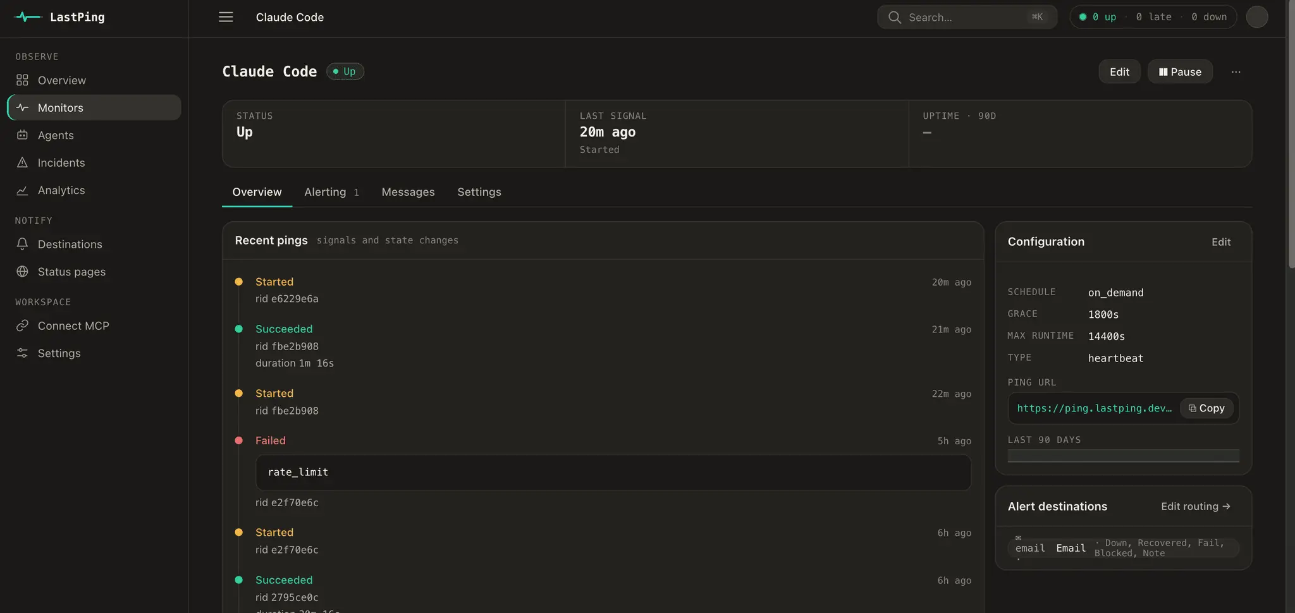Pause the Claude Code monitor
Screen dimensions: 1295x613
[x=1180, y=72]
